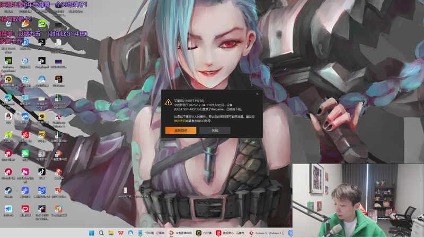Launch League of Legends desktop shortcut
Image resolution: width=424 pixels, height=238 pixels.
[58, 100]
